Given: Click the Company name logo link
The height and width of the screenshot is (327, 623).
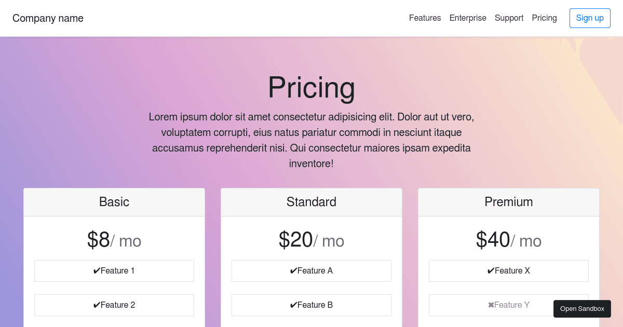Looking at the screenshot, I should 48,18.
